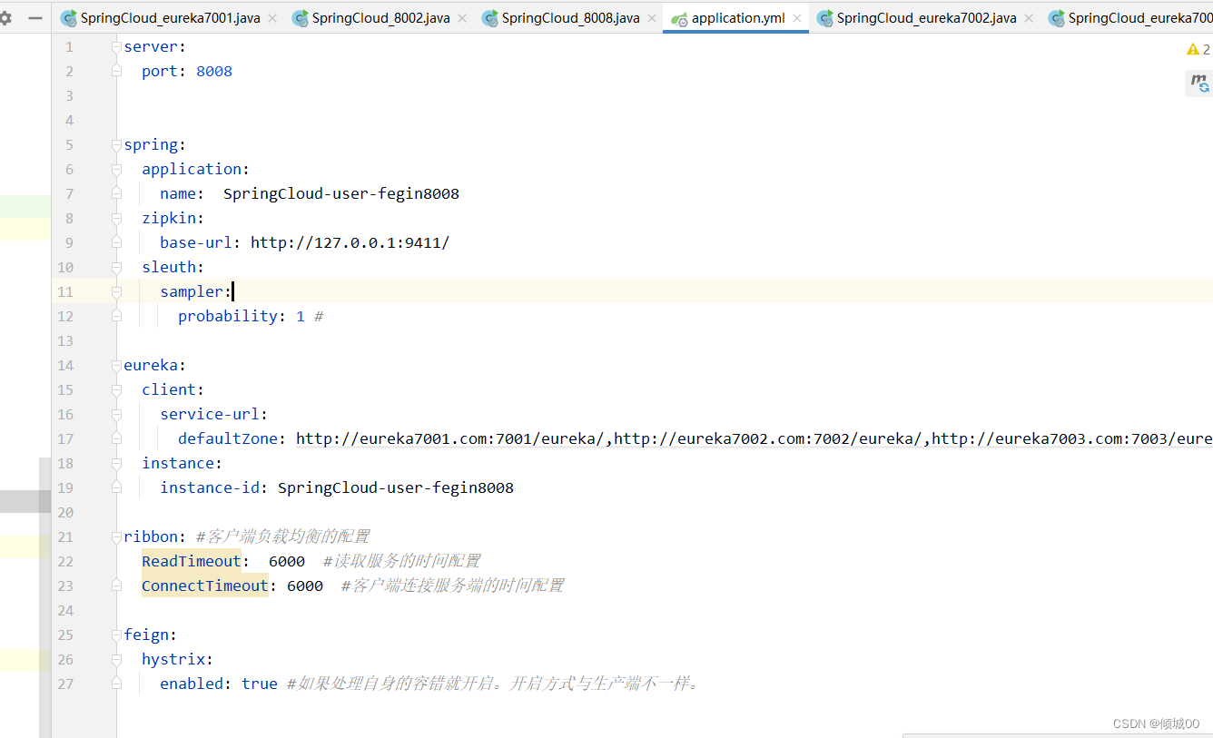
Task: Collapse the hystrix block fold marker
Action: (x=116, y=659)
